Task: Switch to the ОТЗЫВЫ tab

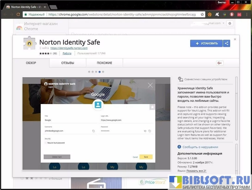Action: 68,63
